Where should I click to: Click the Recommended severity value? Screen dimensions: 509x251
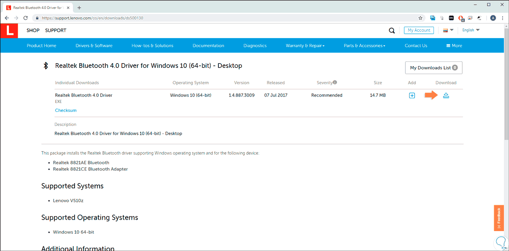(327, 95)
